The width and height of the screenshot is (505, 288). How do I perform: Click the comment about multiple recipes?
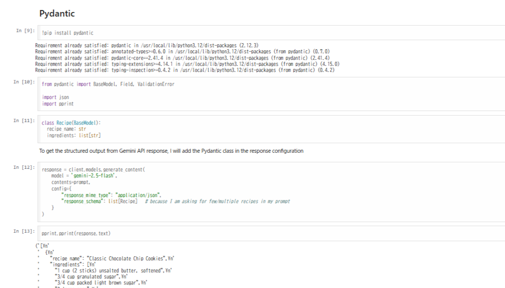tap(218, 201)
